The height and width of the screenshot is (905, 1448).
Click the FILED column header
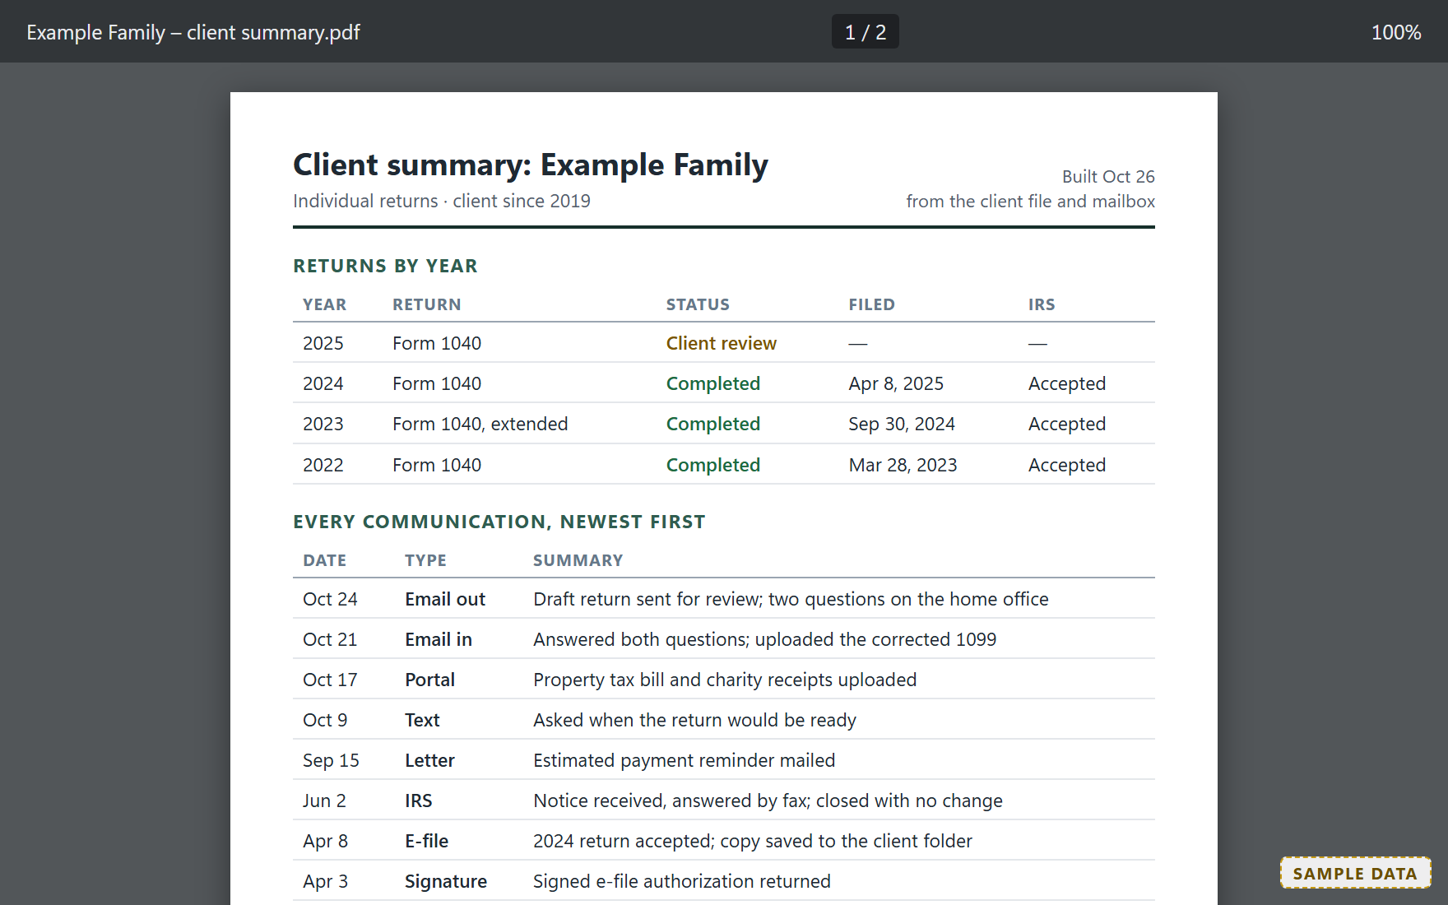[x=872, y=304]
